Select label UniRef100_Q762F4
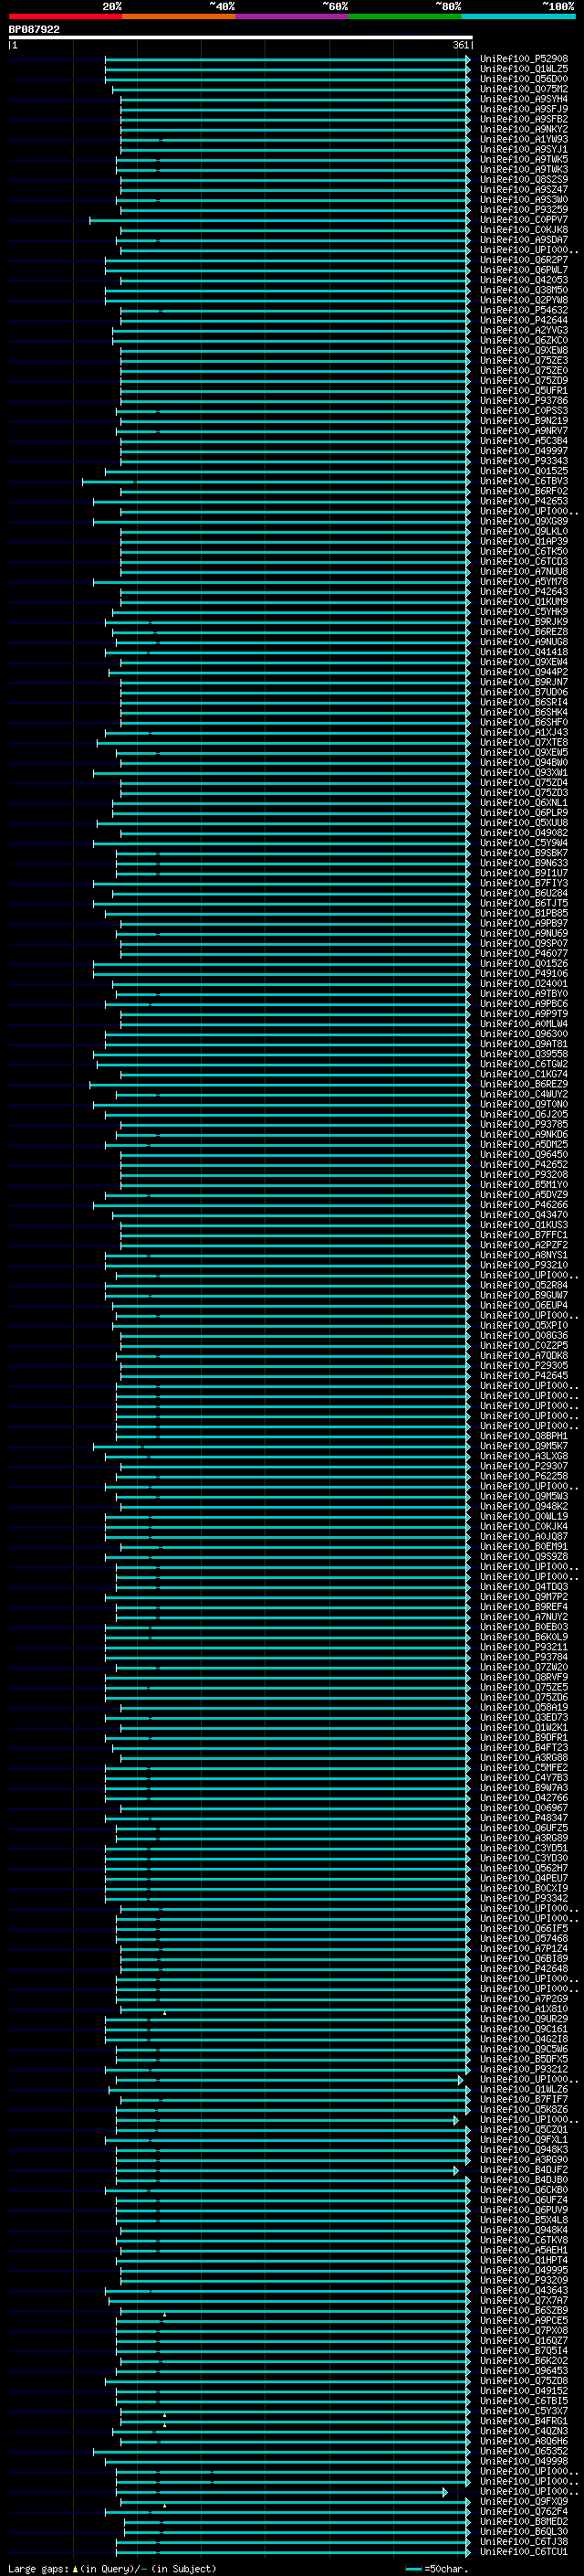Viewport: 584px width, 2576px height. [x=524, y=2511]
